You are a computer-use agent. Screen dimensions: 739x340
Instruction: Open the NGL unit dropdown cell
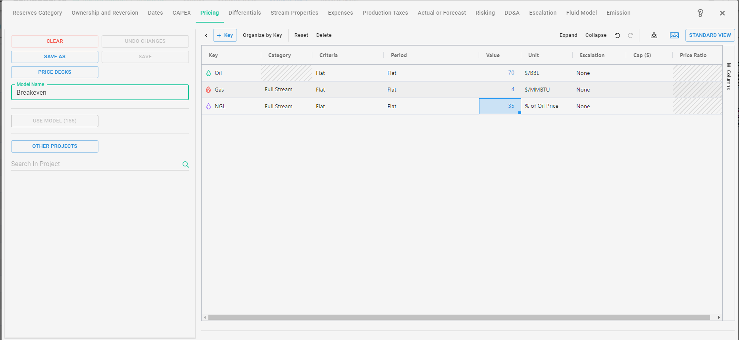coord(546,106)
